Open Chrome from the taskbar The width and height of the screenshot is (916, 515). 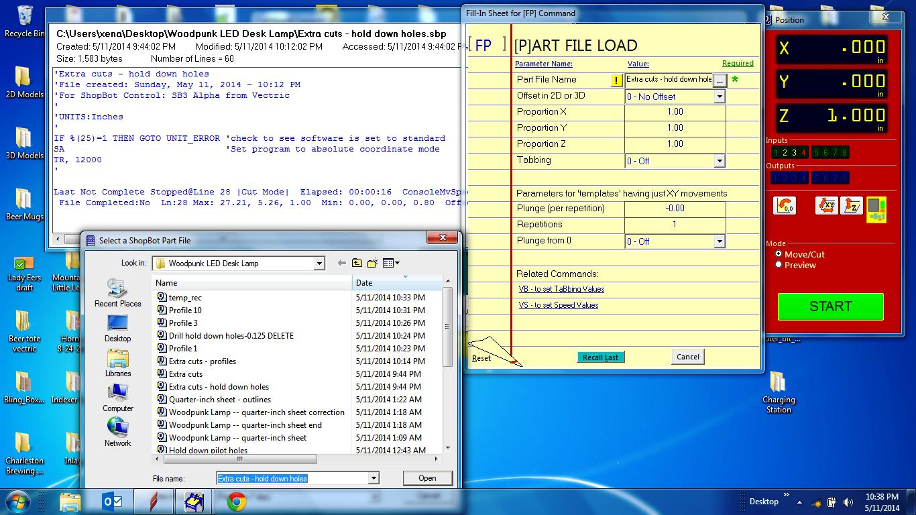point(235,502)
